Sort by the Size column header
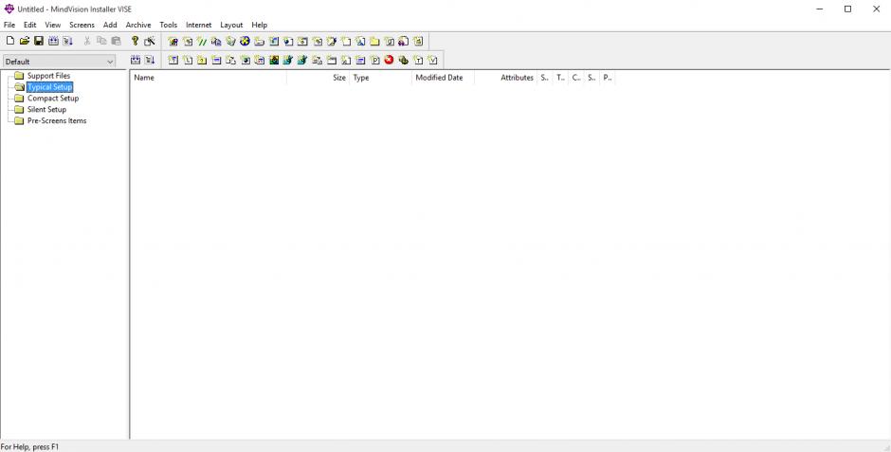 (318, 78)
